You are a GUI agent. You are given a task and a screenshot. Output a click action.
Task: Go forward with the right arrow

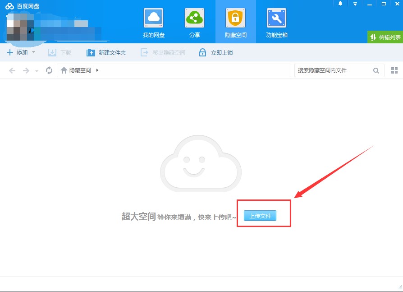coord(26,70)
